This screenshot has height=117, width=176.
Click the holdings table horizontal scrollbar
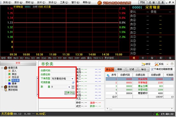(x=140, y=109)
